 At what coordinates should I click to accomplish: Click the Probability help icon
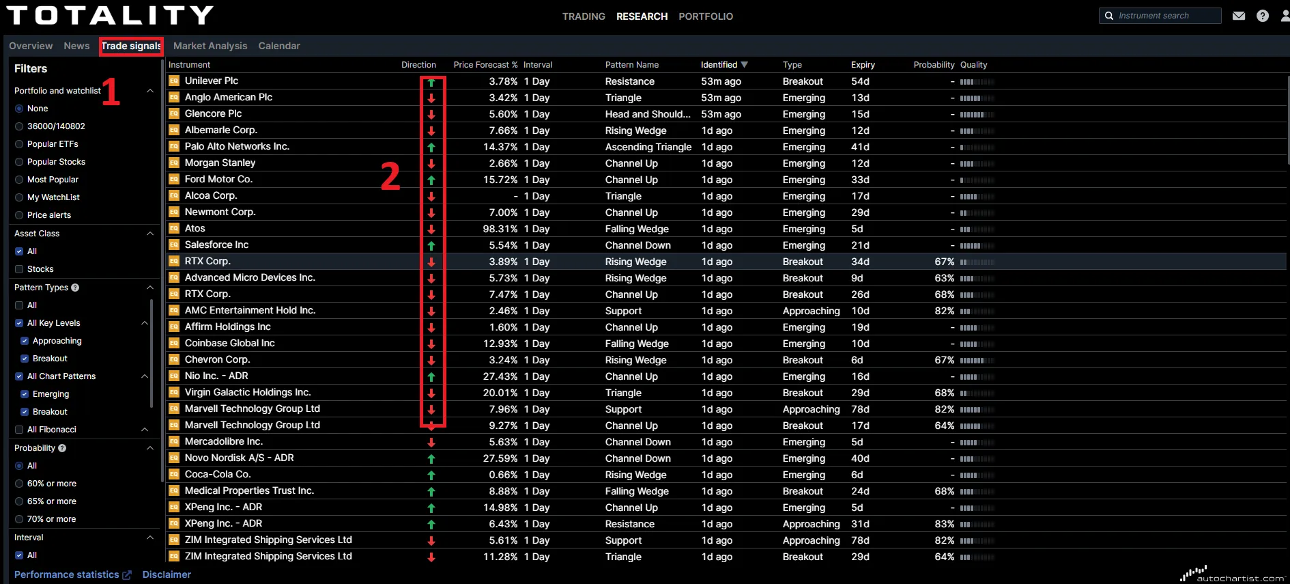coord(62,448)
